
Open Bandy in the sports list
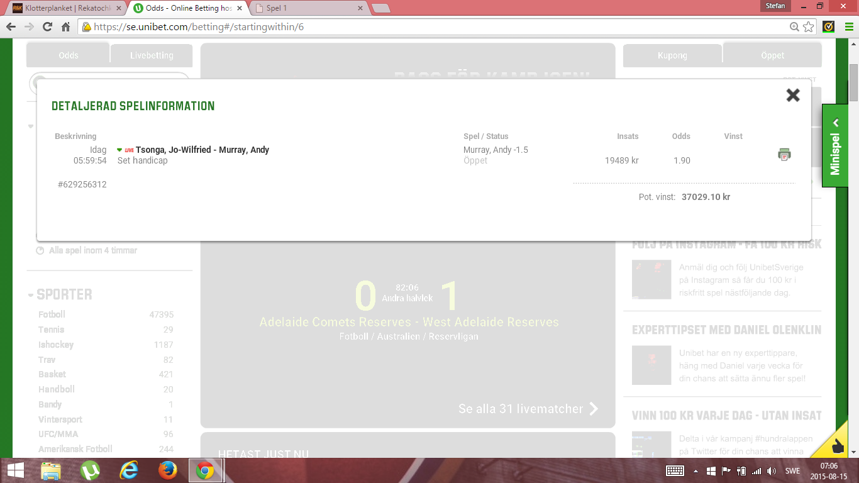pyautogui.click(x=50, y=404)
